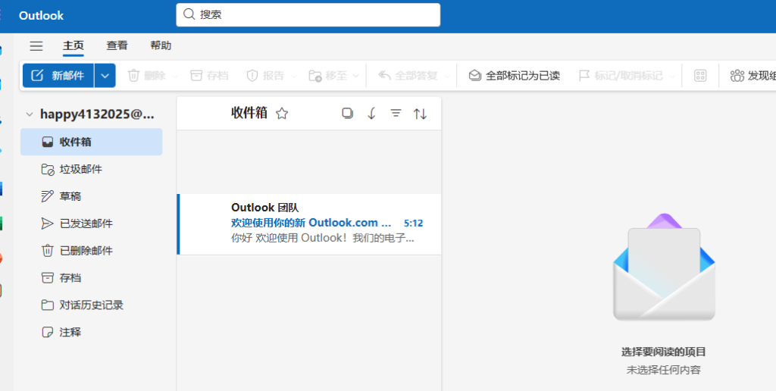Click the sort arrows icon in message list
This screenshot has width=776, height=391.
coord(420,114)
